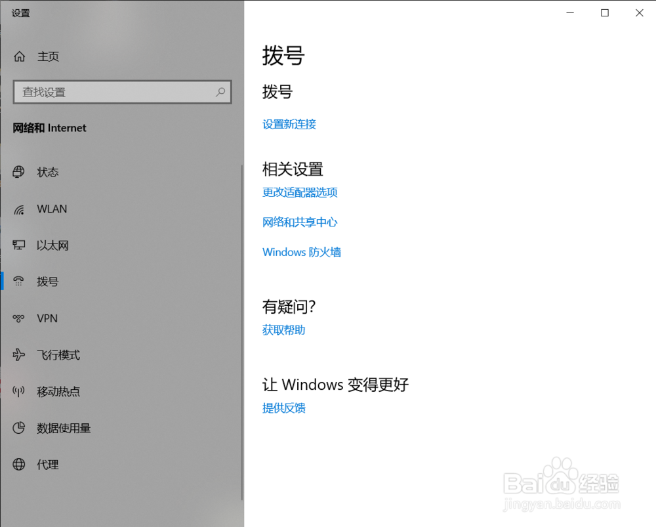The width and height of the screenshot is (656, 527).
Task: Open WLAN settings via the Wi-Fi icon
Action: (19, 209)
